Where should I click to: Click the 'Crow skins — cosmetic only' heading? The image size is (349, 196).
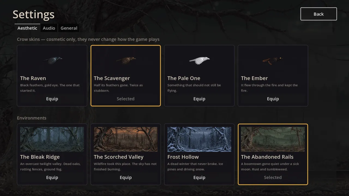pos(88,39)
